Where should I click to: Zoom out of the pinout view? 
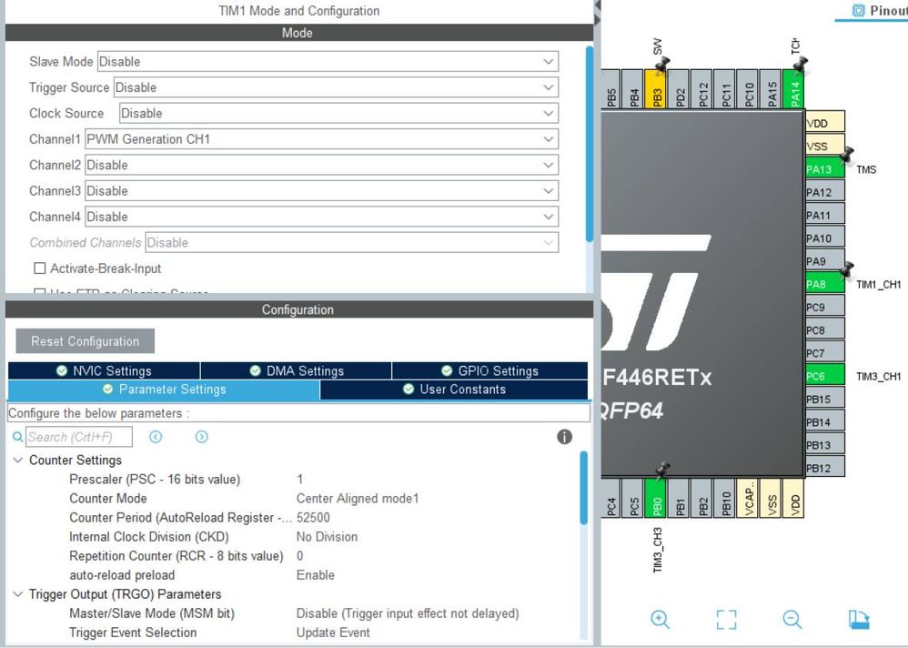[x=792, y=619]
